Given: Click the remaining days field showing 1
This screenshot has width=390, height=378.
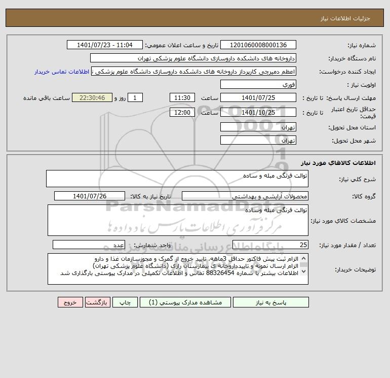Looking at the screenshot, I should (135, 97).
